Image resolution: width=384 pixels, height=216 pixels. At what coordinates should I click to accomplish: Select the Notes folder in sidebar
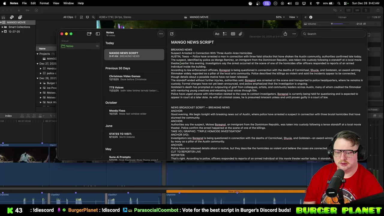(x=80, y=46)
